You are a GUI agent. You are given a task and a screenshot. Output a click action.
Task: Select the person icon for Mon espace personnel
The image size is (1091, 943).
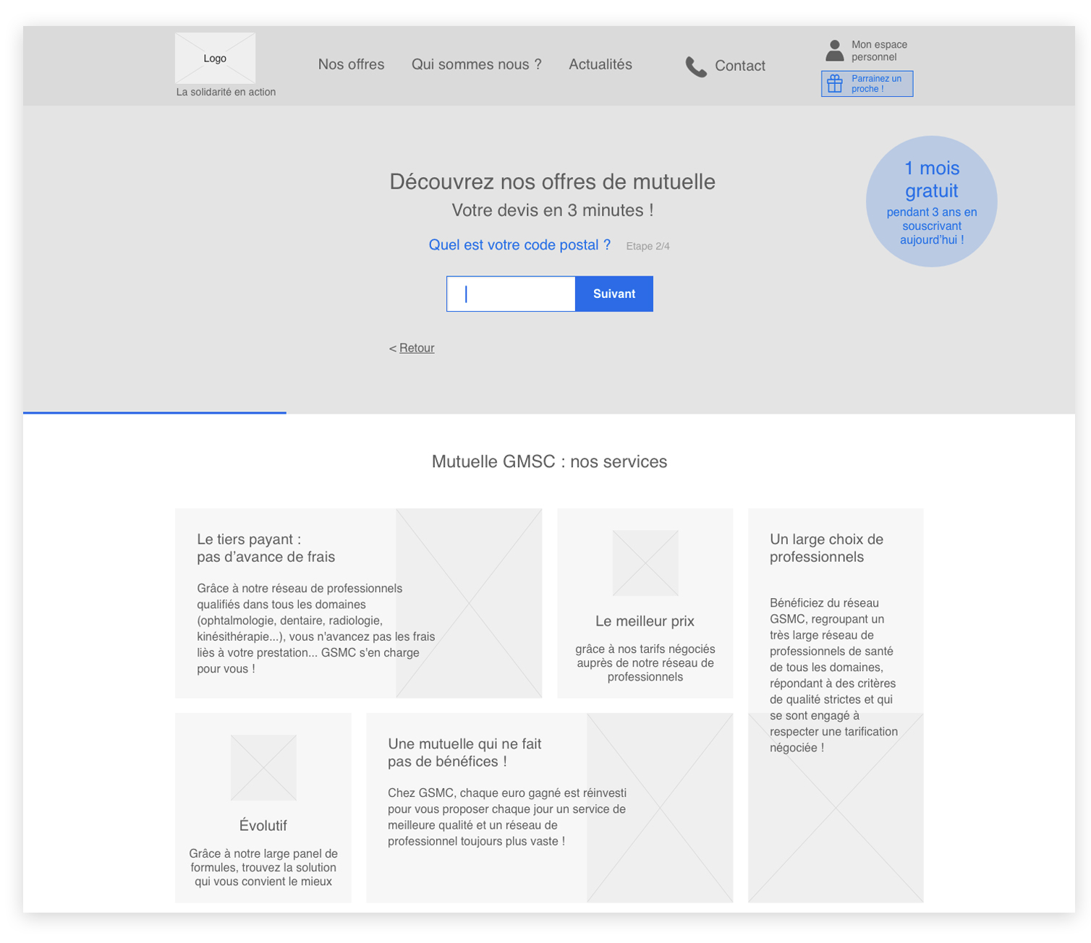coord(833,49)
